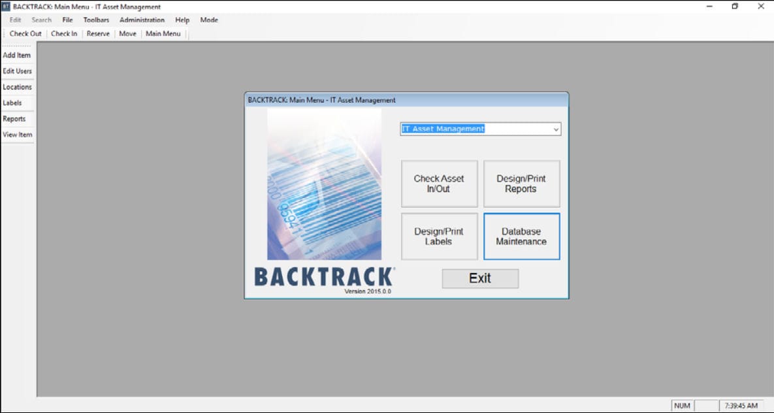Open Reports from the sidebar

point(14,118)
